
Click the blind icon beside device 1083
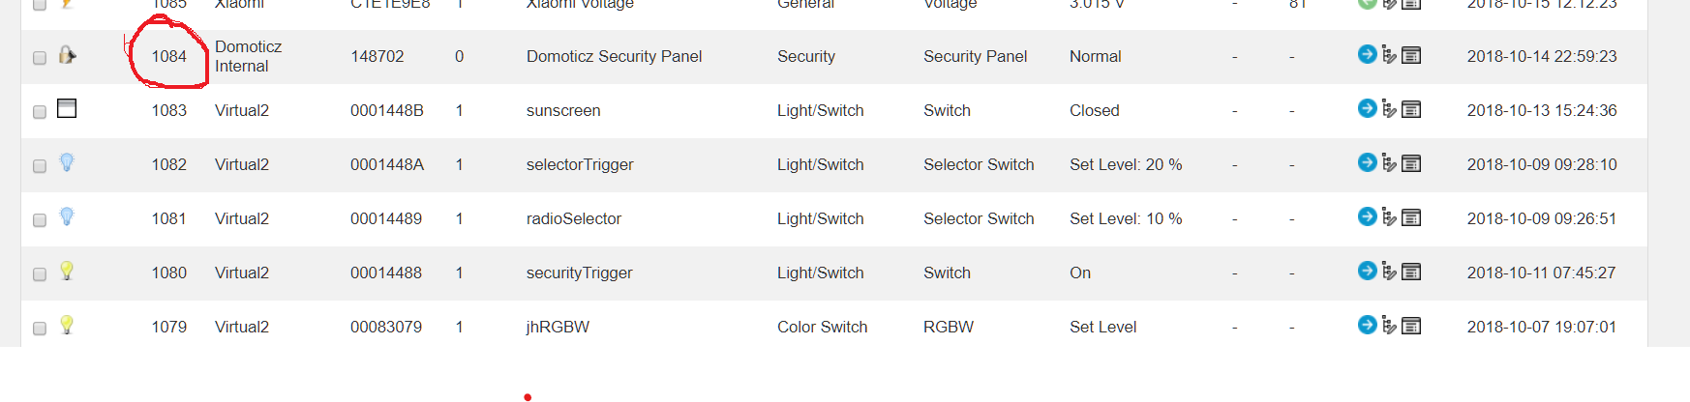point(67,108)
